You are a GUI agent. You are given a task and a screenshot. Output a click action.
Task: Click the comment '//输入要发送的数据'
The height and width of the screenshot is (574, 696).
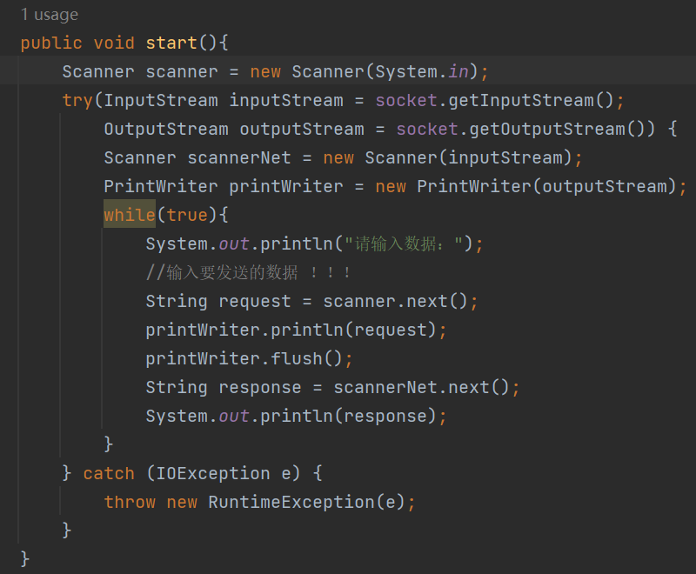(222, 272)
